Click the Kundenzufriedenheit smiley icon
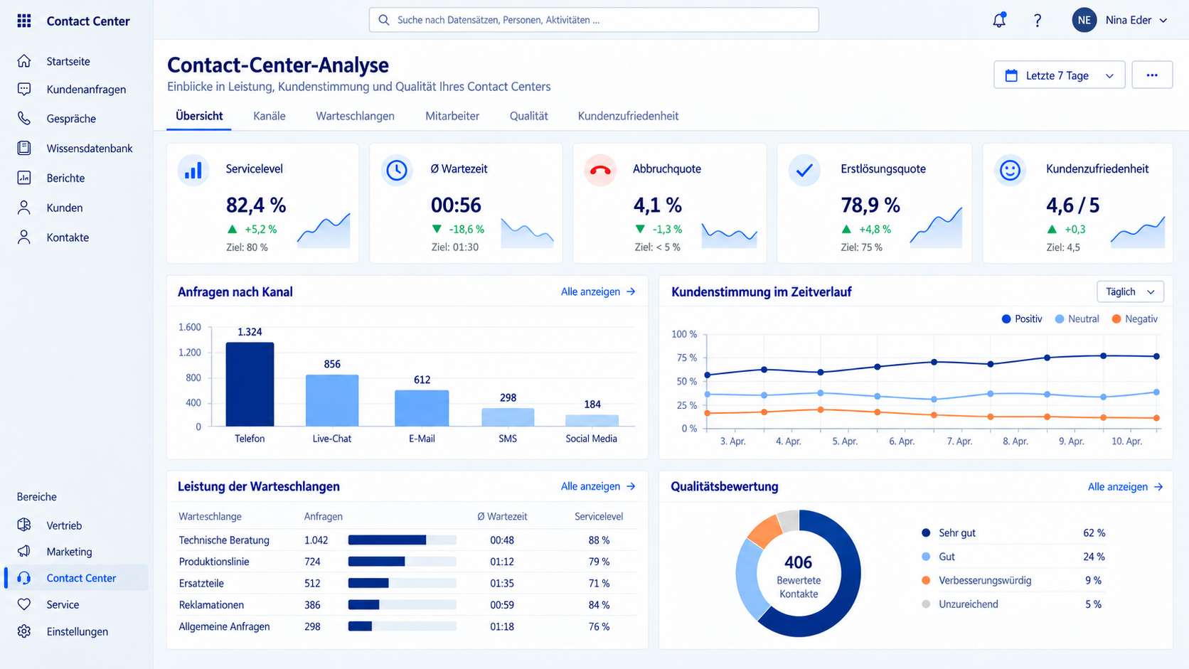 (x=1010, y=171)
